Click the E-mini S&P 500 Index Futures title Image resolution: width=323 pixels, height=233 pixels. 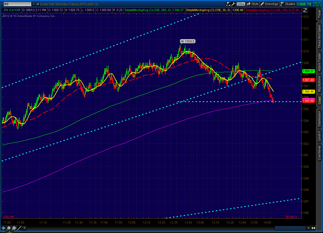point(69,4)
